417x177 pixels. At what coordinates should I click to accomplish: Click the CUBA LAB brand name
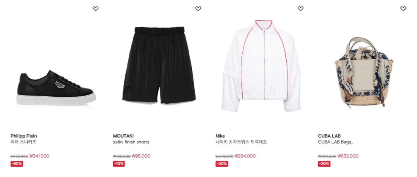[x=329, y=136]
